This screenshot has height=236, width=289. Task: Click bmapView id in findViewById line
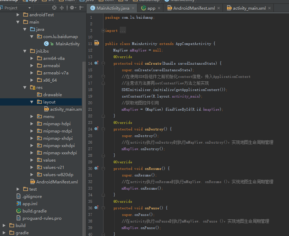211,109
